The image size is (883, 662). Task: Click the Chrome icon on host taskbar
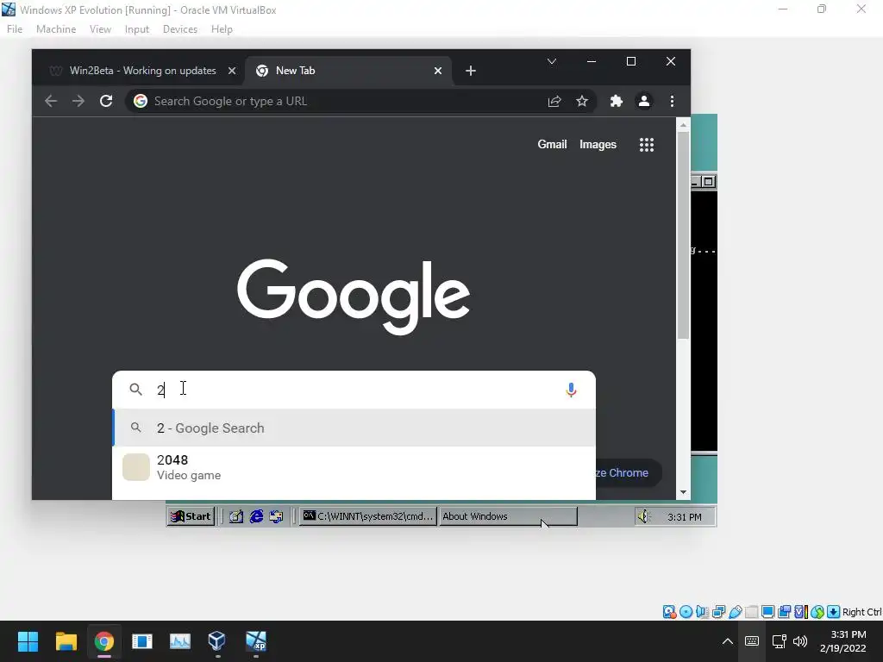point(104,641)
